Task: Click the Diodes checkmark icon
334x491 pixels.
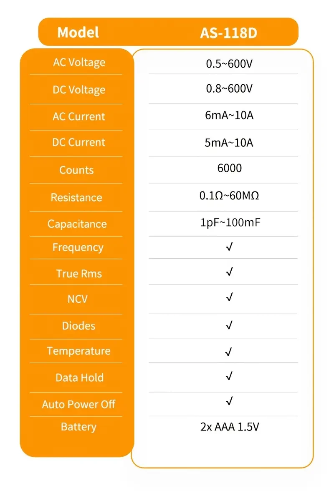Action: (229, 325)
